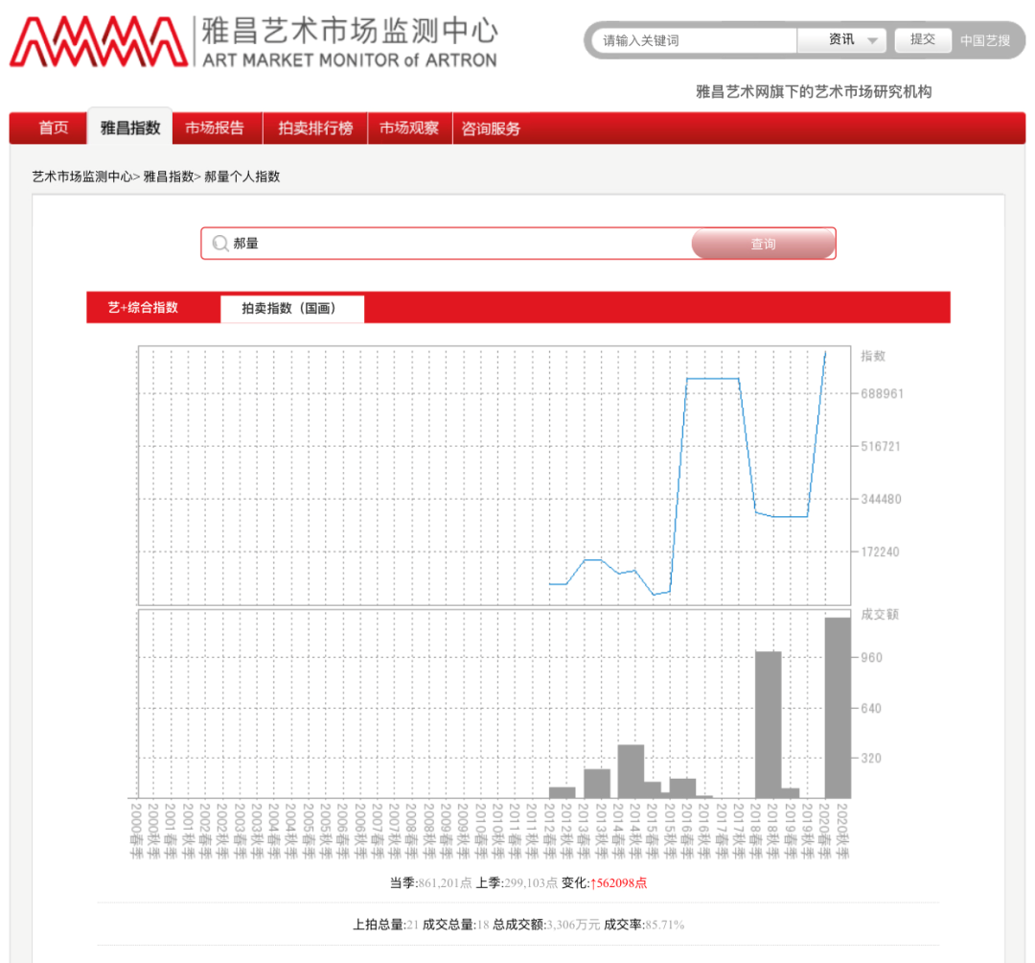Image resolution: width=1035 pixels, height=963 pixels.
Task: Click the 2014 autumn turnover bar
Action: [631, 771]
